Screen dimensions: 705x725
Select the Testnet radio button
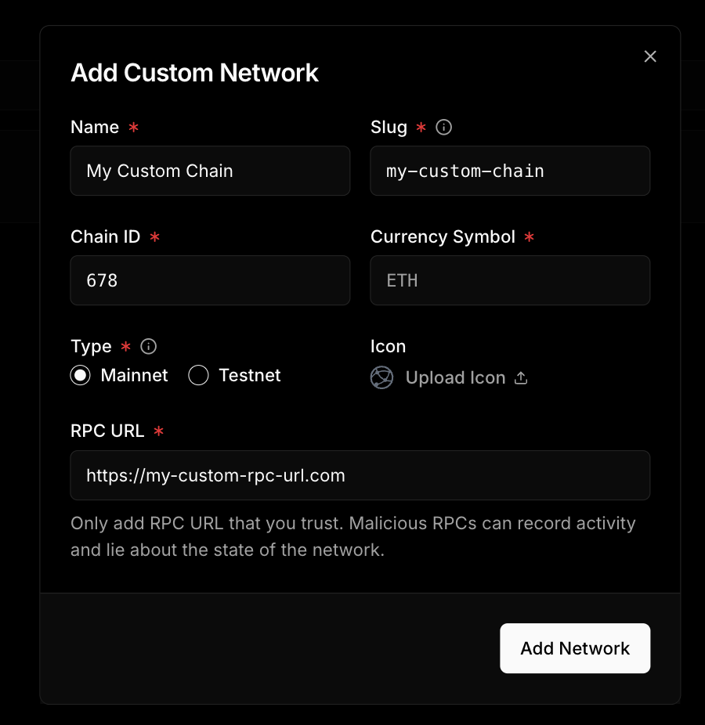[x=198, y=375]
